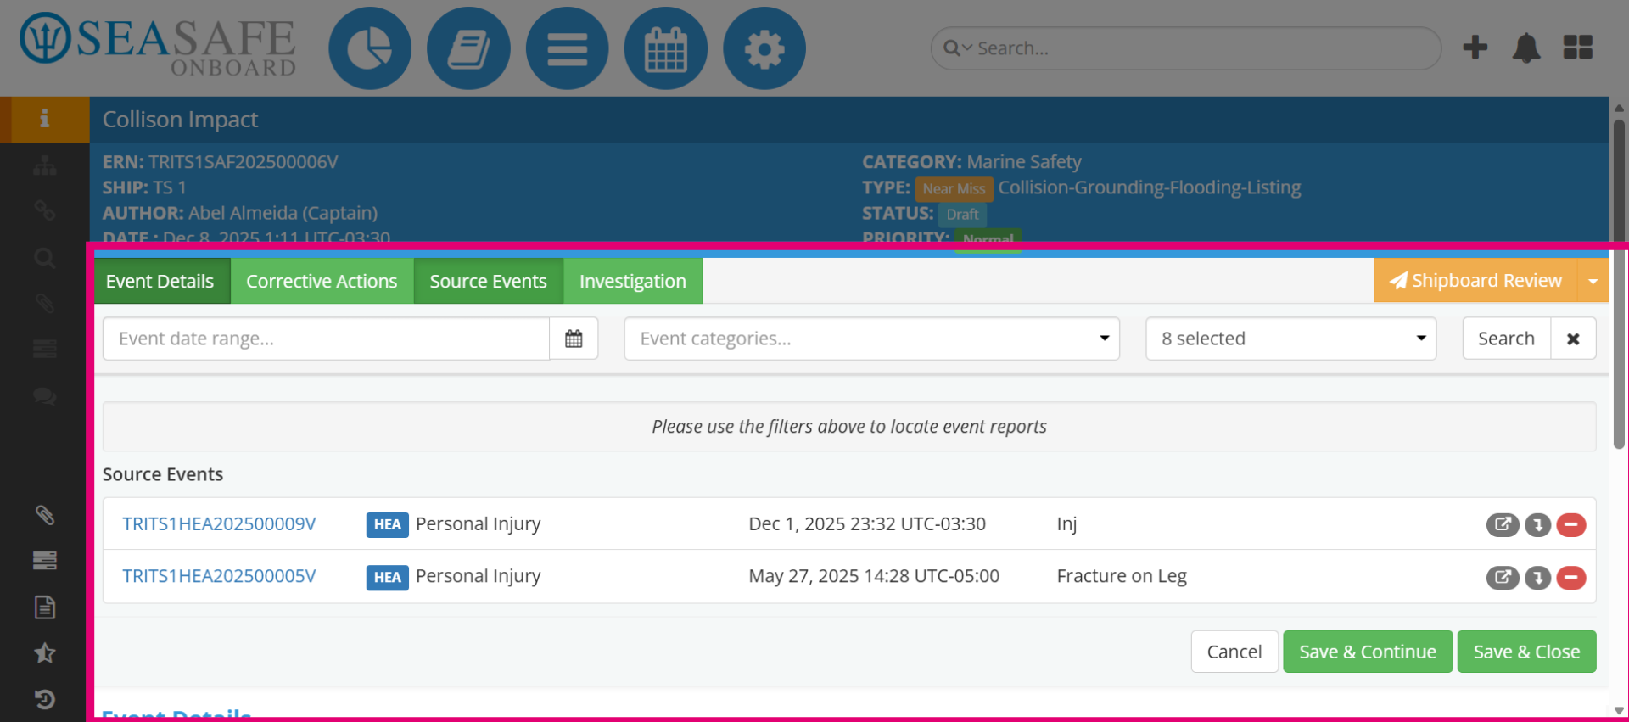Open Fracture on Leg event in new window
This screenshot has height=722, width=1629.
point(1503,578)
